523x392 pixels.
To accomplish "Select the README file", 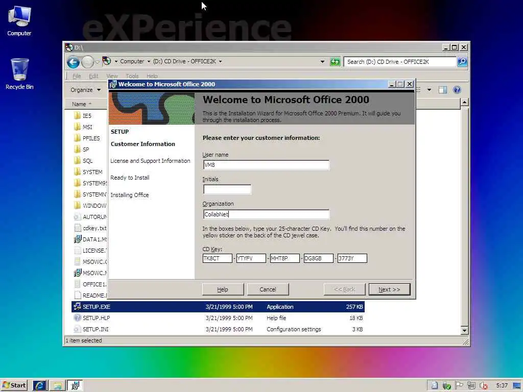I will pos(90,296).
